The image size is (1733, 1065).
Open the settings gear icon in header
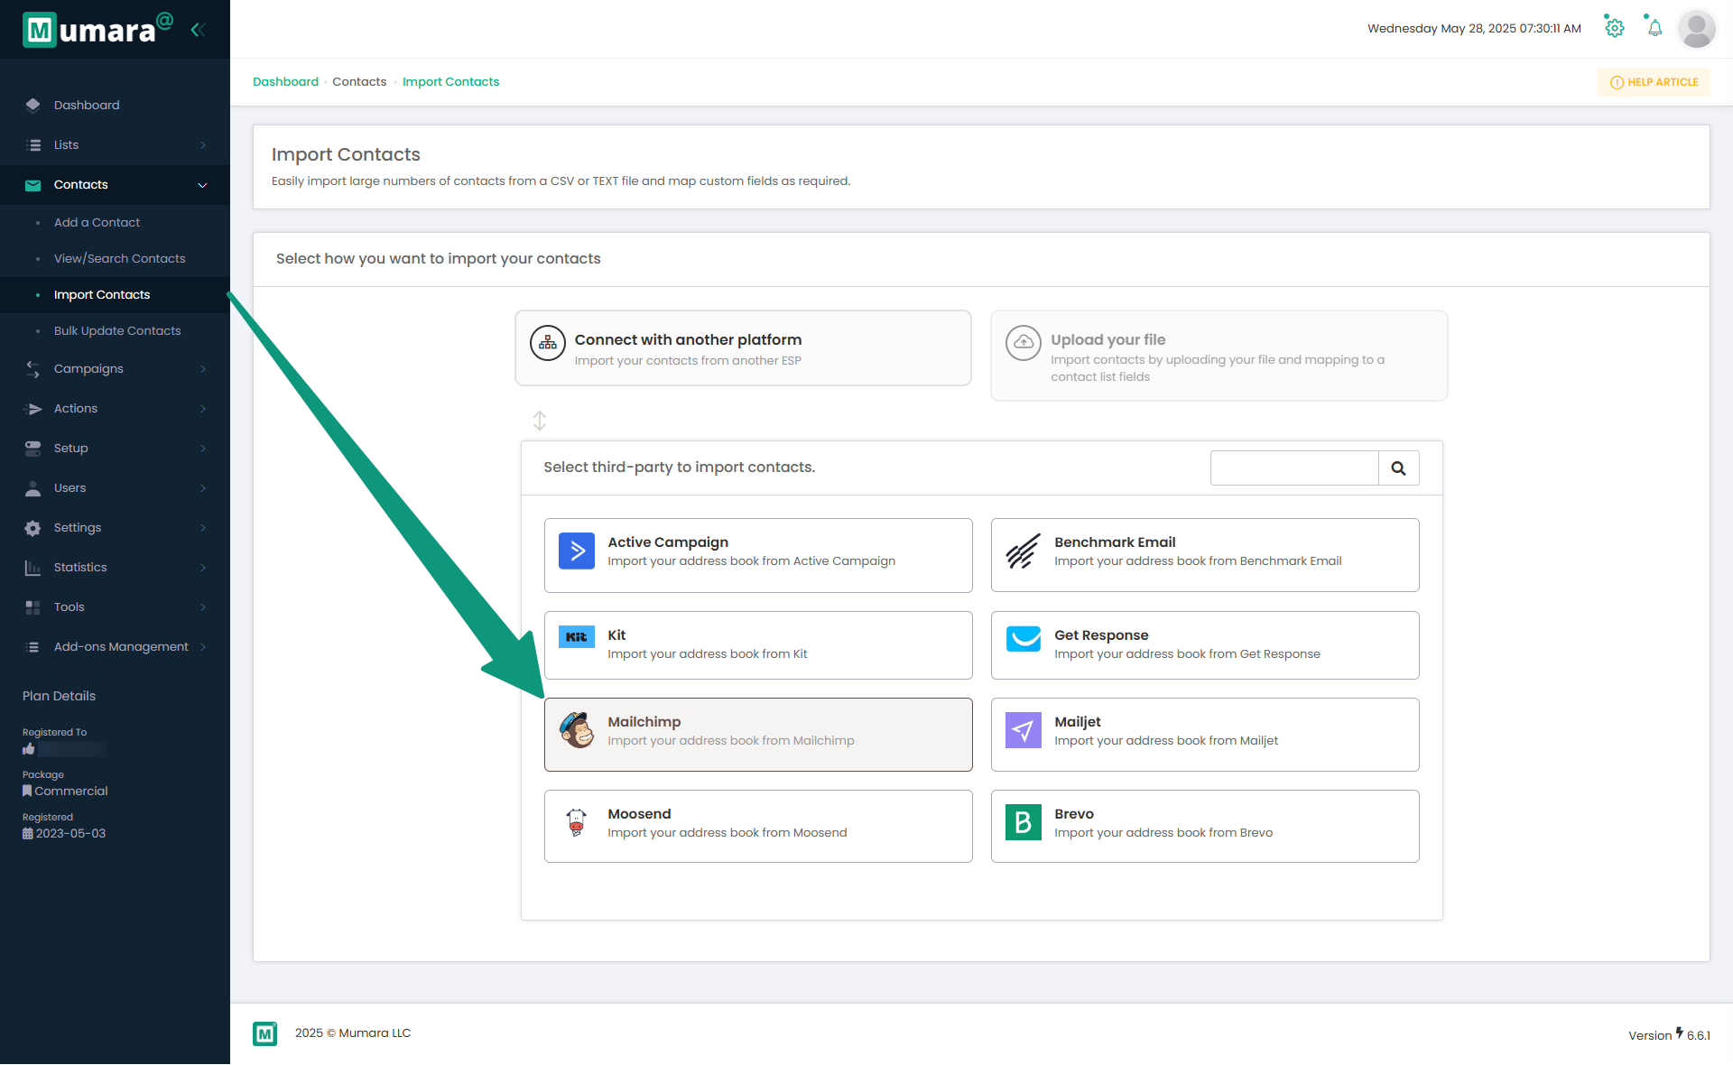click(x=1614, y=28)
